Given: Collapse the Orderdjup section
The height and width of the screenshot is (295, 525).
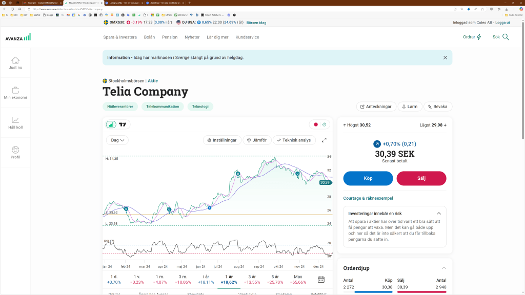Looking at the screenshot, I should coord(443,268).
